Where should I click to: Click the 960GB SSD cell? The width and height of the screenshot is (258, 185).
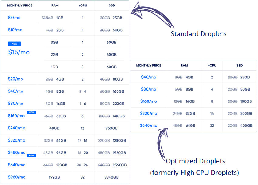point(111,128)
